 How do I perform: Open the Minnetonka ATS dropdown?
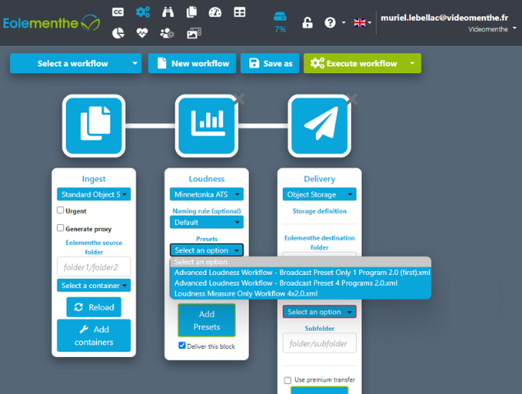(206, 195)
